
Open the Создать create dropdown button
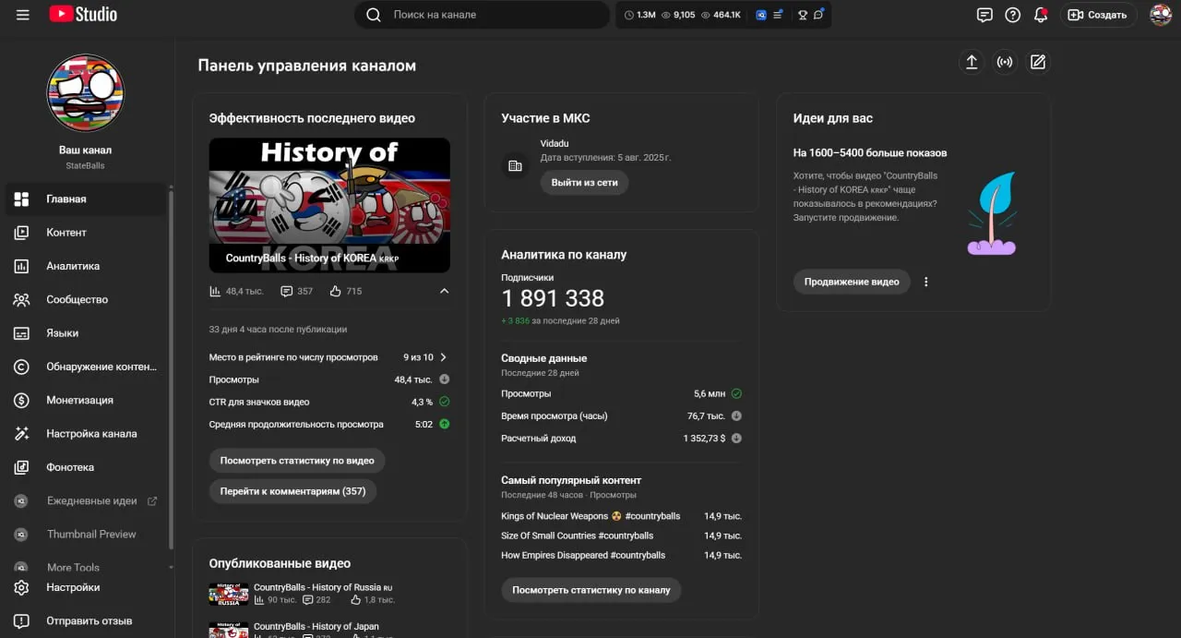1098,15
